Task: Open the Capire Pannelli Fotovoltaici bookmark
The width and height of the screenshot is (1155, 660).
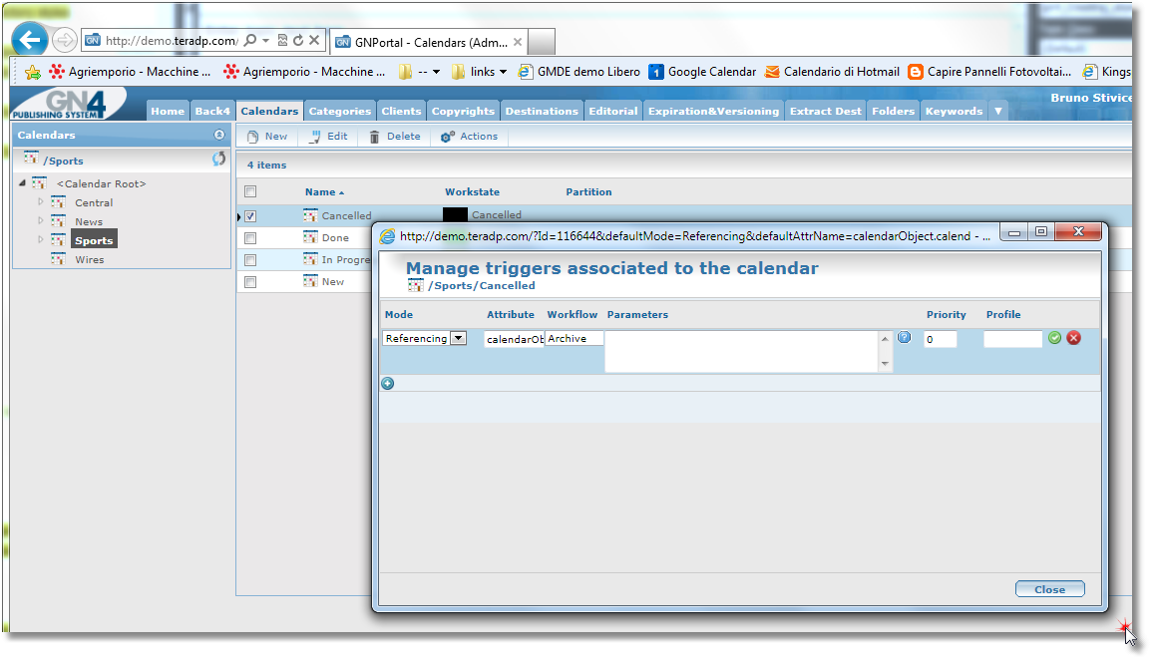Action: point(990,72)
